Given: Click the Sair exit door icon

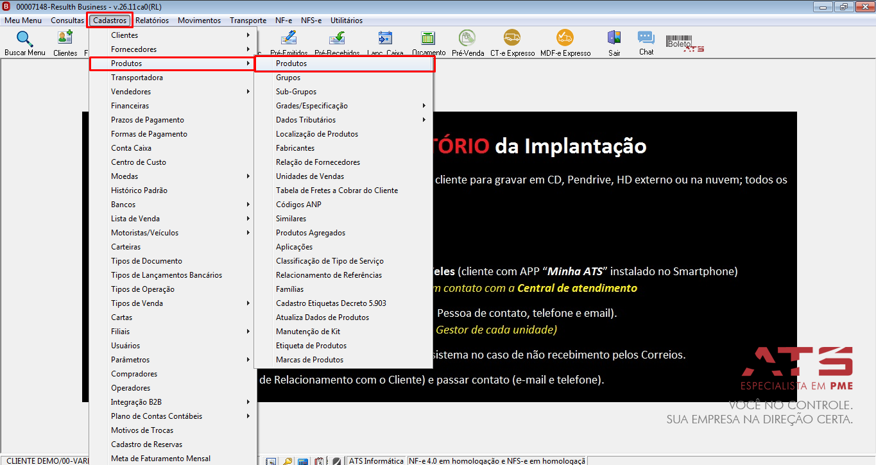Looking at the screenshot, I should (614, 38).
